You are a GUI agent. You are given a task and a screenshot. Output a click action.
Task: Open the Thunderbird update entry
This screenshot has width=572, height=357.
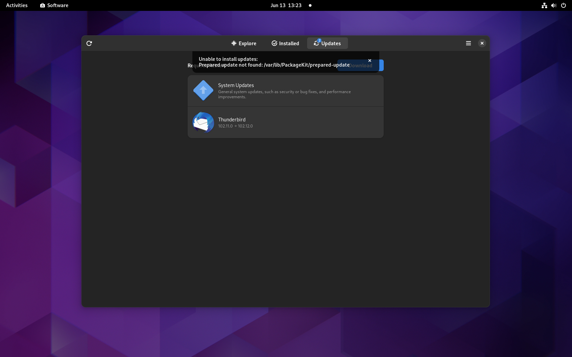click(x=285, y=122)
